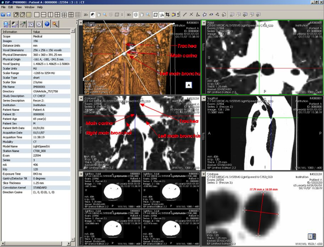This screenshot has width=324, height=247.
Task: Click information panel scrollbar down arrow
Action: point(73,239)
